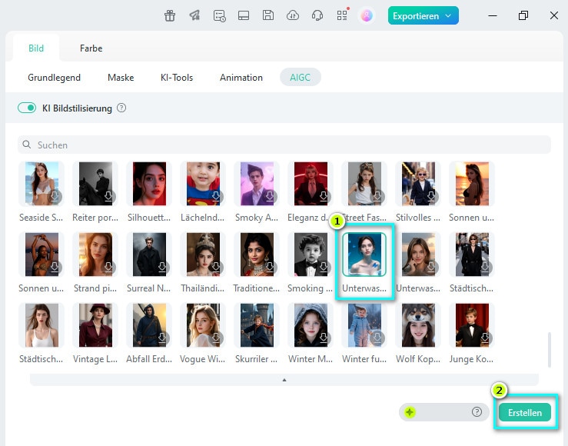The width and height of the screenshot is (568, 446).
Task: Open the KI-Tools sub-tab
Action: pyautogui.click(x=177, y=77)
